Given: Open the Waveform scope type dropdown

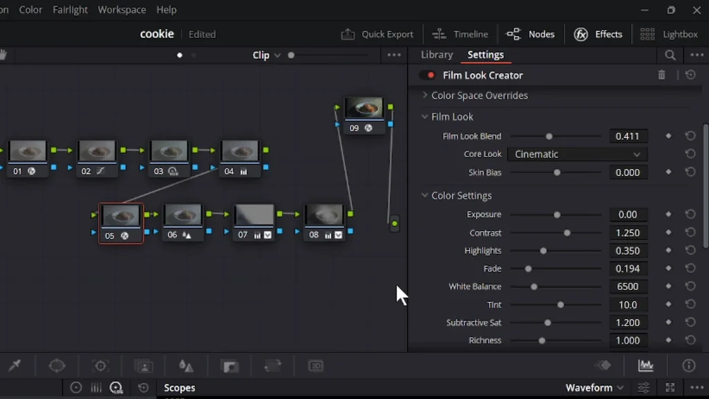Looking at the screenshot, I should (x=594, y=388).
